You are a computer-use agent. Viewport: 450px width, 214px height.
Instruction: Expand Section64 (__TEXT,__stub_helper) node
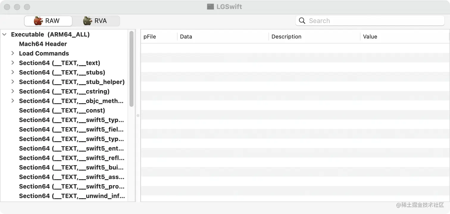tap(13, 82)
